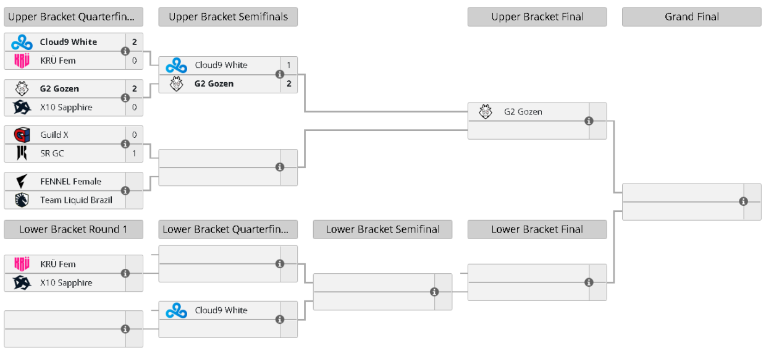The width and height of the screenshot is (766, 356).
Task: Click the FENNEL Female team logo
Action: tap(22, 181)
